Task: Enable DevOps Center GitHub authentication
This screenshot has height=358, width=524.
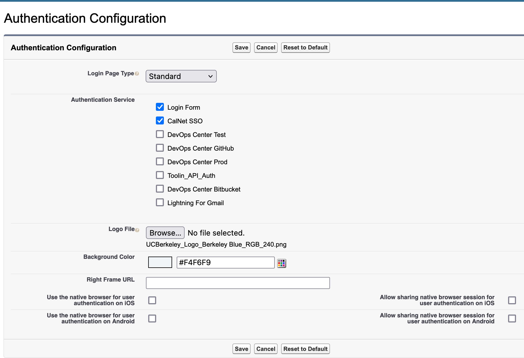Action: [x=160, y=147]
